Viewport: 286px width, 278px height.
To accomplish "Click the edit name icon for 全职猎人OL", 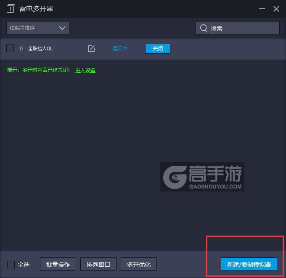I will [91, 49].
